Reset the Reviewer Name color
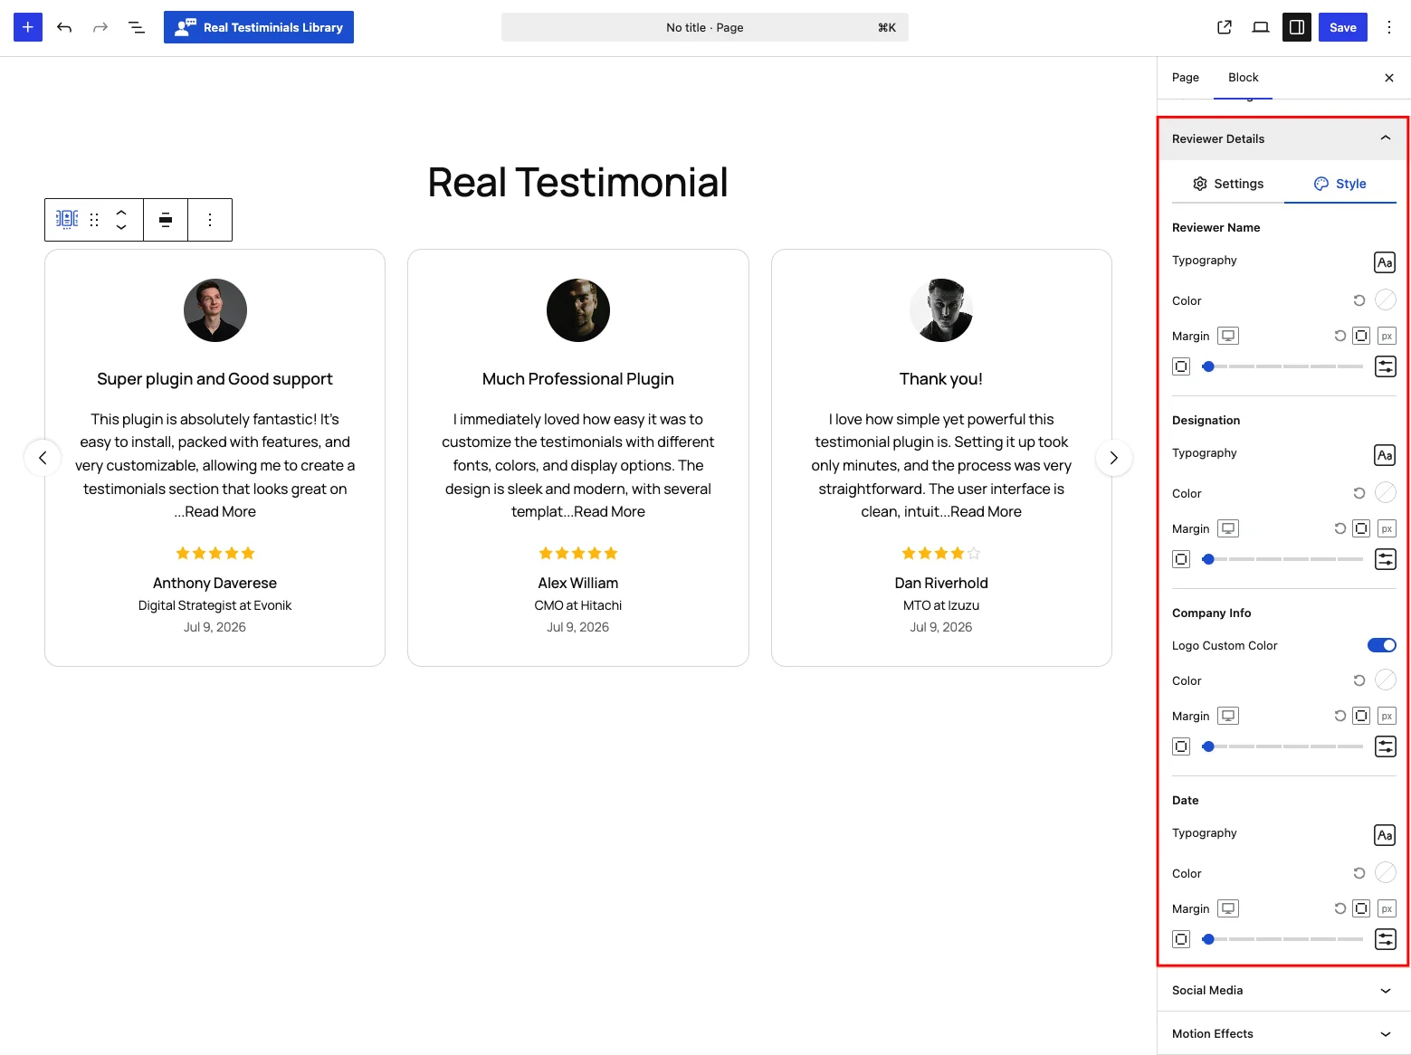Viewport: 1411px width, 1055px height. tap(1359, 300)
